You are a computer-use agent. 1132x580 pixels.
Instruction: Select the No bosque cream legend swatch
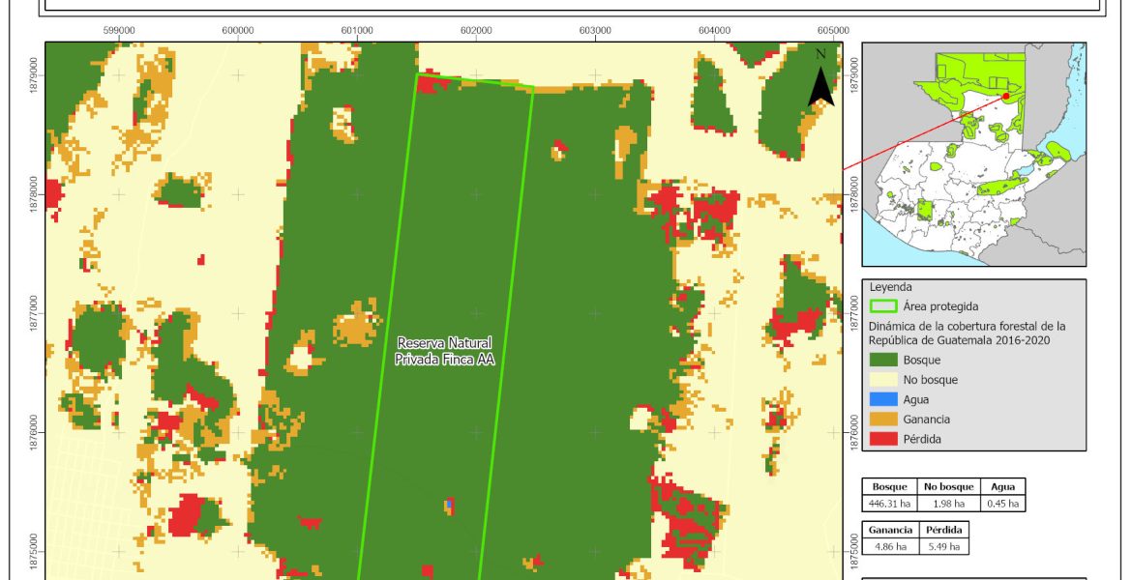(x=883, y=380)
